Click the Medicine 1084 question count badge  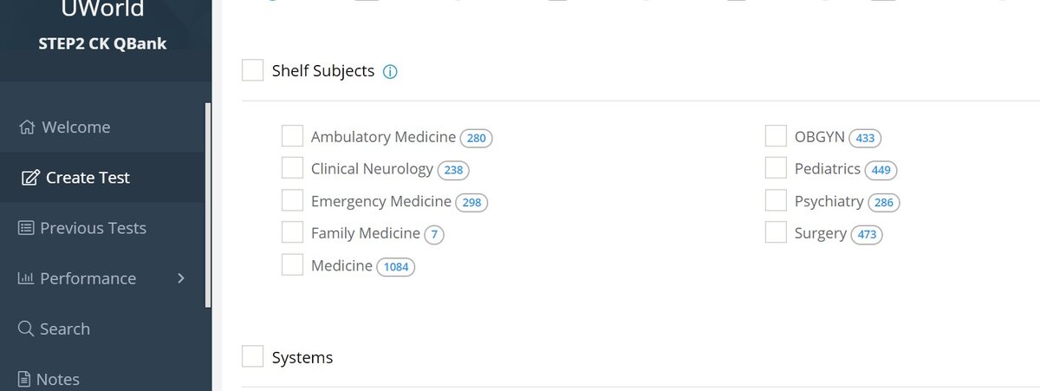pyautogui.click(x=395, y=266)
